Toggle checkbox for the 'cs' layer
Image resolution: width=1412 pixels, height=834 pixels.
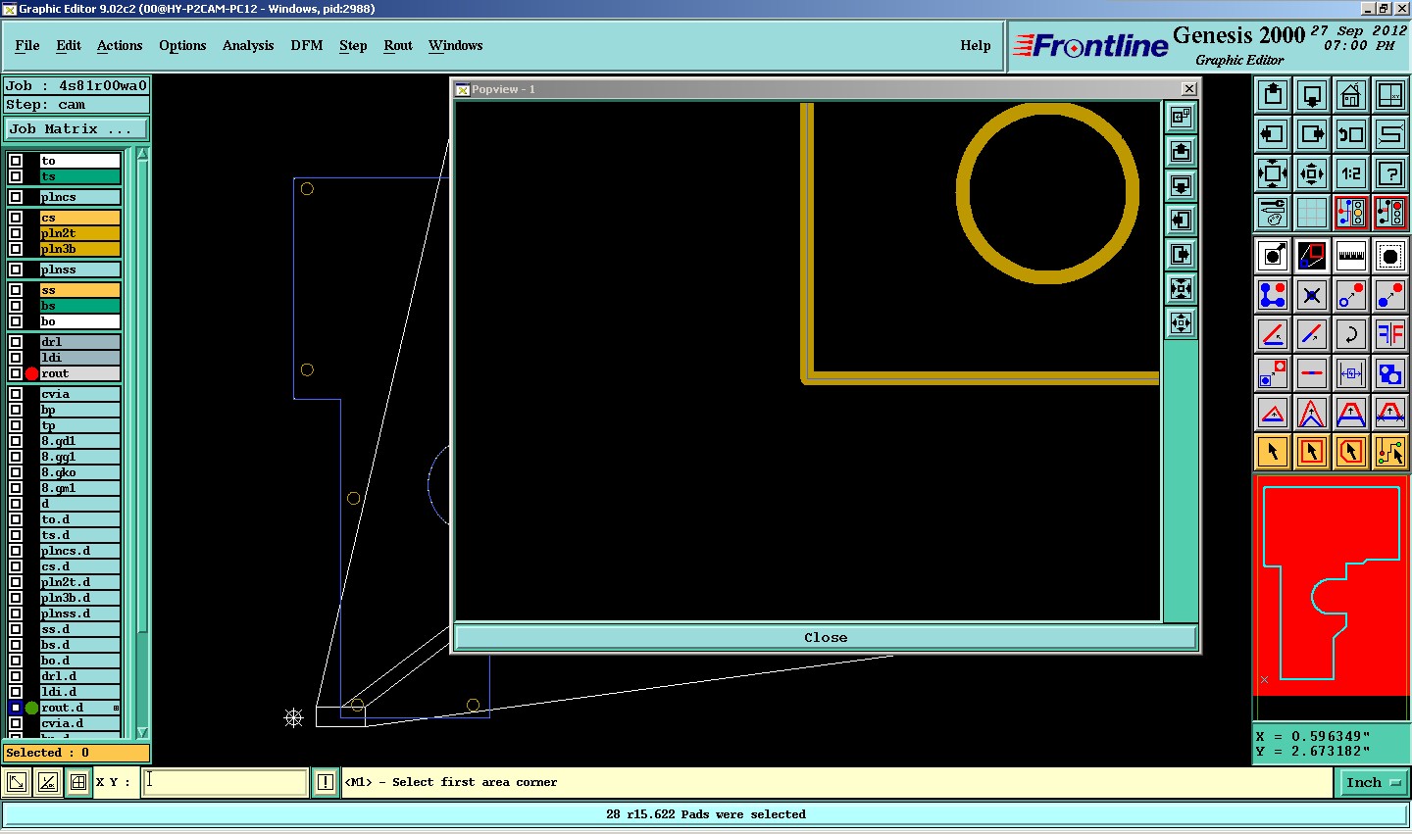tap(16, 218)
